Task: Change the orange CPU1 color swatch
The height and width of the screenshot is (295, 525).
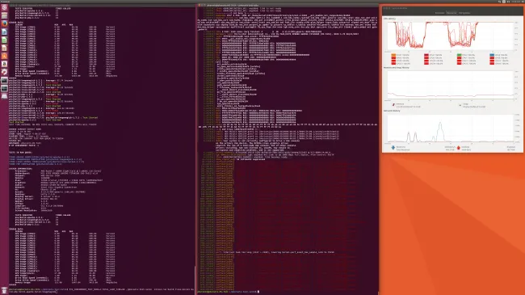Action: (393, 55)
